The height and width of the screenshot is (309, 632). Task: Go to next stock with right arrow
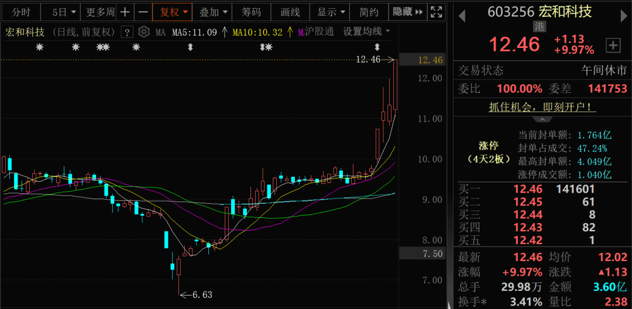click(x=623, y=16)
